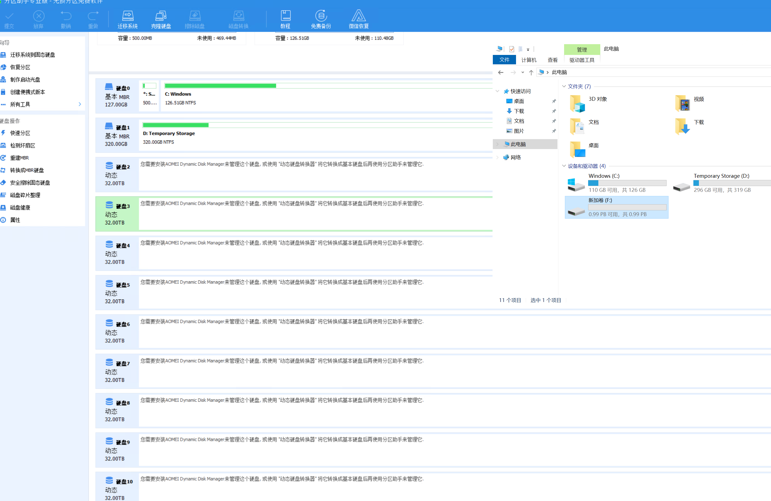
Task: Click the 微信恢复 toolbar icon
Action: [x=358, y=19]
